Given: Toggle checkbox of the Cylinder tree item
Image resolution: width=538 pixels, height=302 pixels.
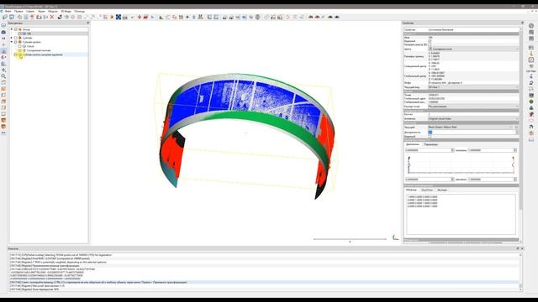Looking at the screenshot, I should point(15,38).
